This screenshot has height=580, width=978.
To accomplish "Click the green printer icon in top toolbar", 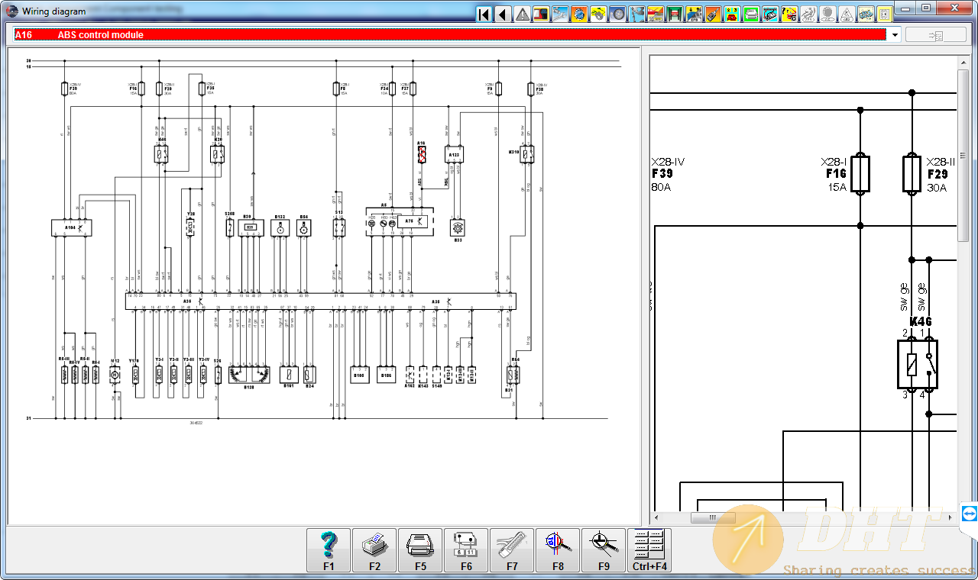I will click(x=751, y=14).
